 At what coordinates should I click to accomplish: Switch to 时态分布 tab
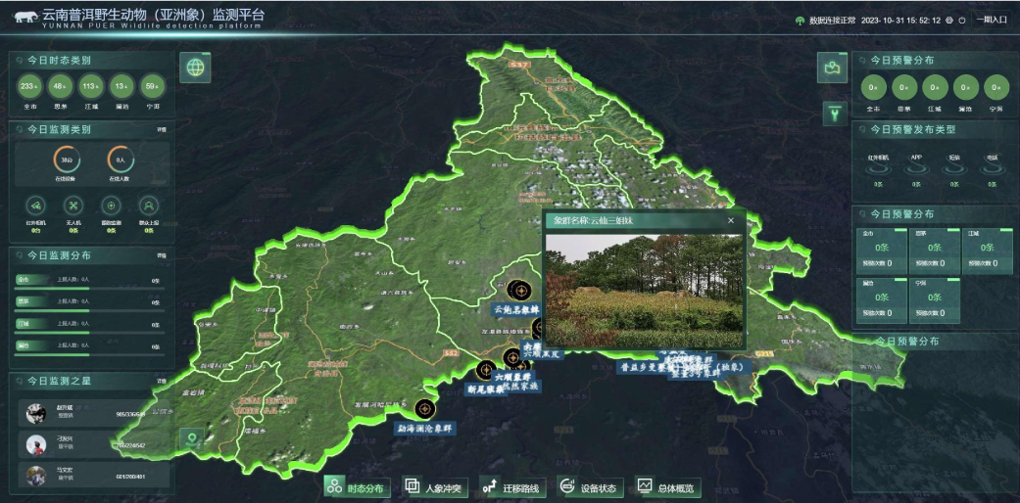tap(357, 486)
